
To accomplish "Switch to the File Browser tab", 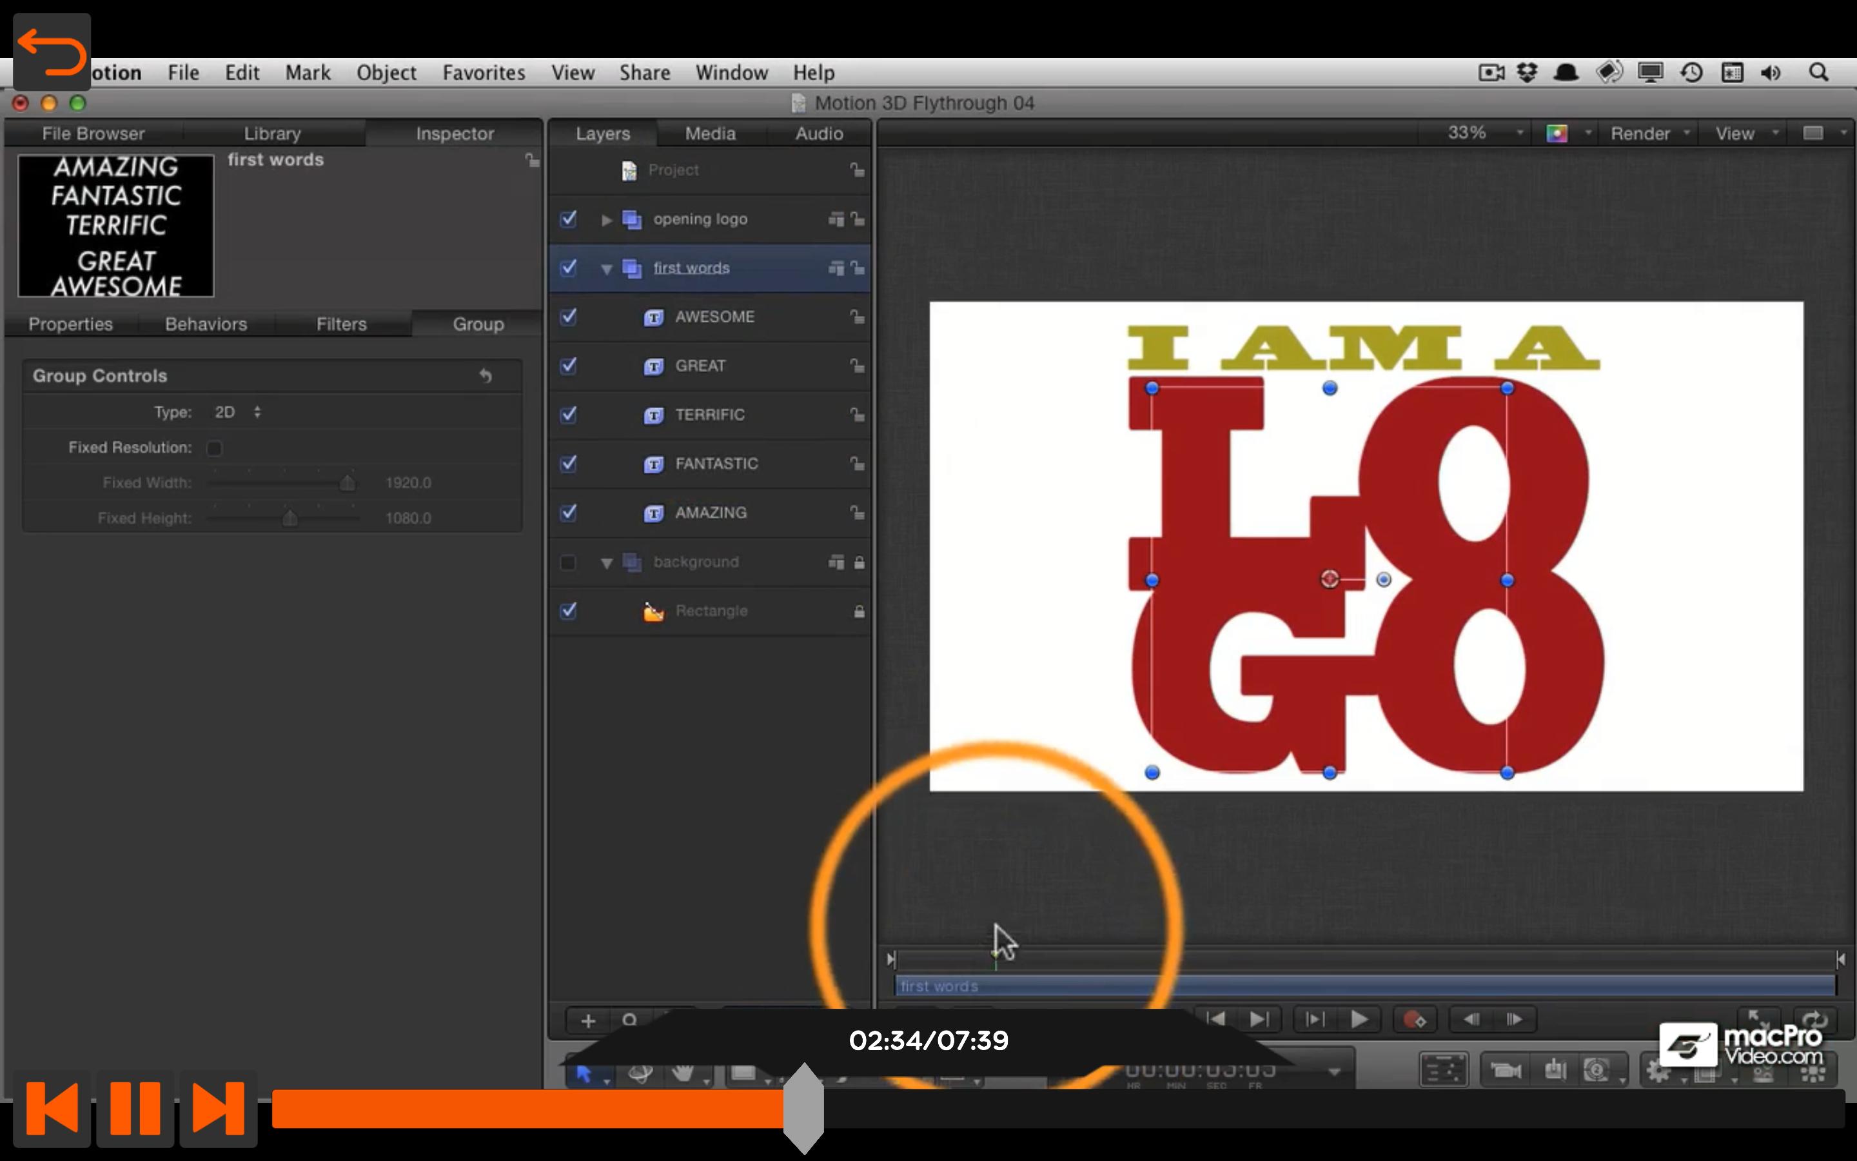I will 93,134.
